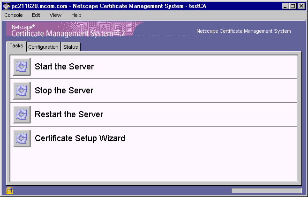The image size is (308, 197).
Task: Click the progress bar in the status bar
Action: click(x=267, y=190)
